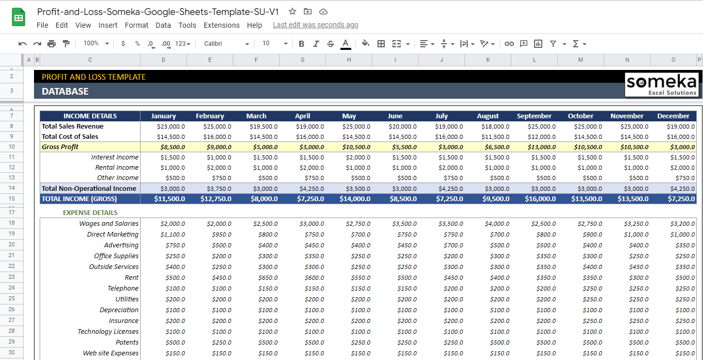Click the Merge cells icon

pyautogui.click(x=397, y=44)
